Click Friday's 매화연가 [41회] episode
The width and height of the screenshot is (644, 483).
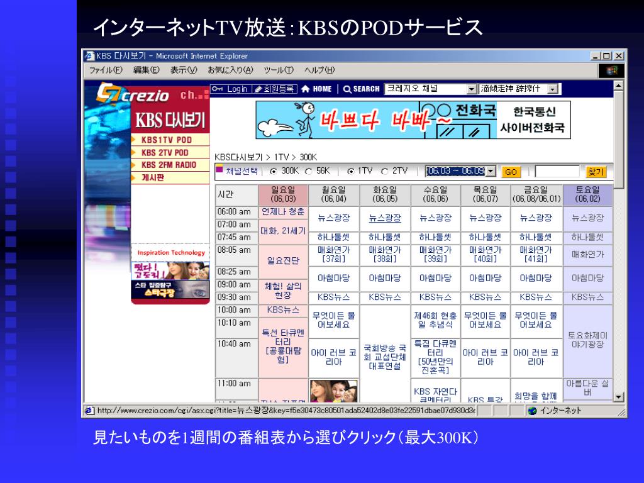(536, 255)
